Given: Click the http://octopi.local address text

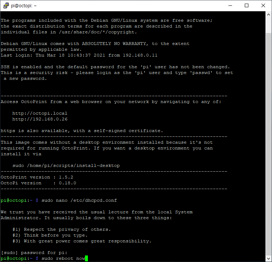Looking at the screenshot, I should pos(40,113).
